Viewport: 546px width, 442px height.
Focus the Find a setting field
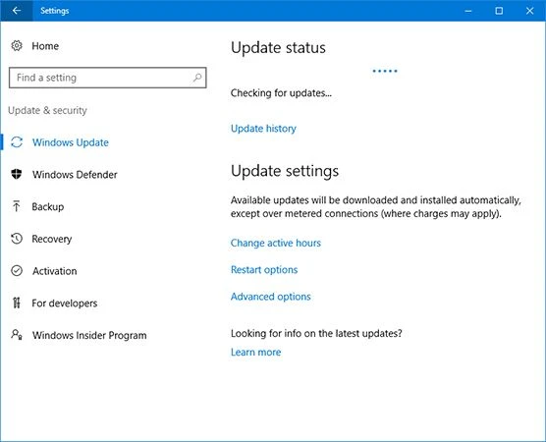pyautogui.click(x=108, y=78)
